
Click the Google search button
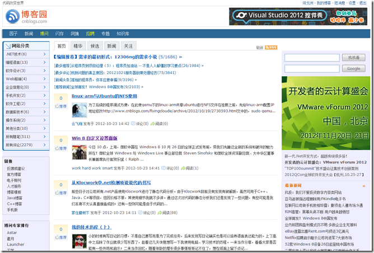[354, 68]
